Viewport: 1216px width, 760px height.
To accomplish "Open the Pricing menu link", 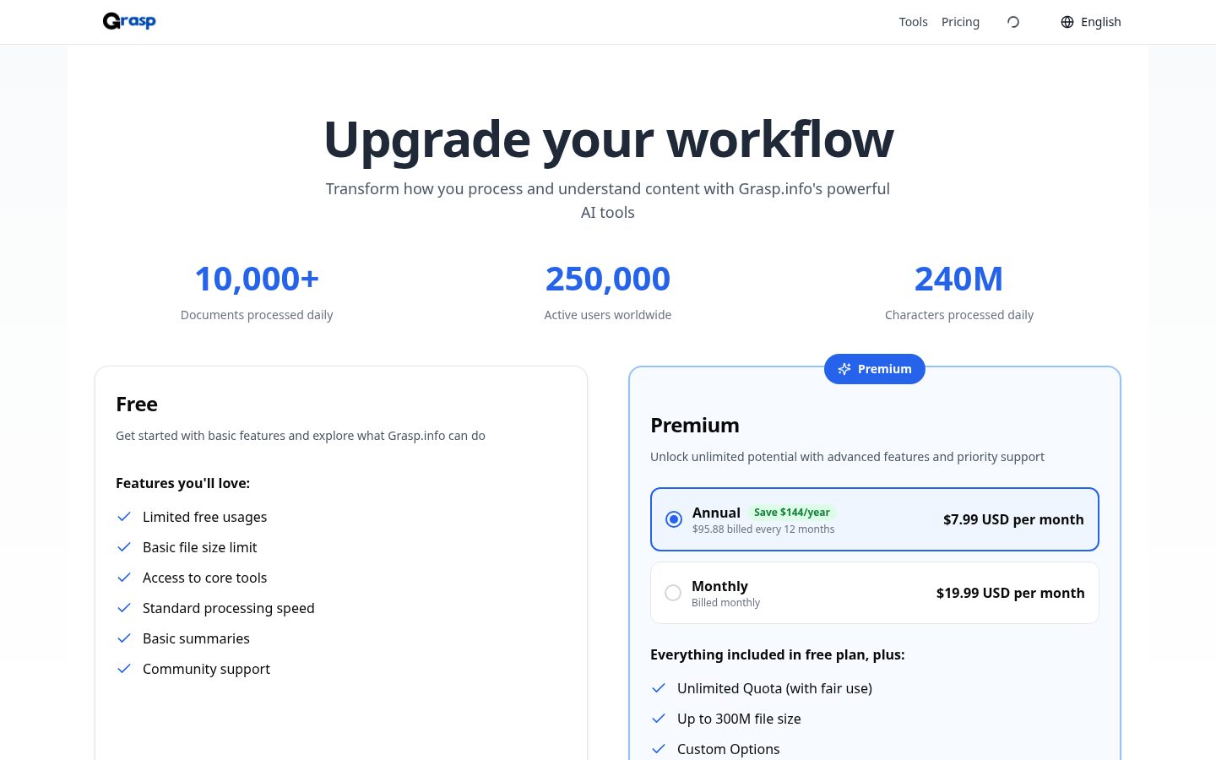I will click(960, 22).
